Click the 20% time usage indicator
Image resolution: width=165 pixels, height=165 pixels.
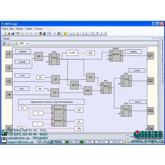pyautogui.click(x=73, y=142)
